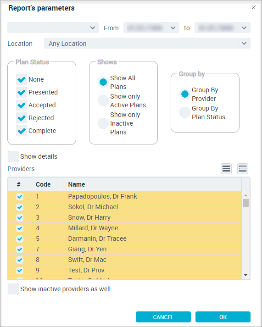Open the Location dropdown
The width and height of the screenshot is (262, 327).
147,43
